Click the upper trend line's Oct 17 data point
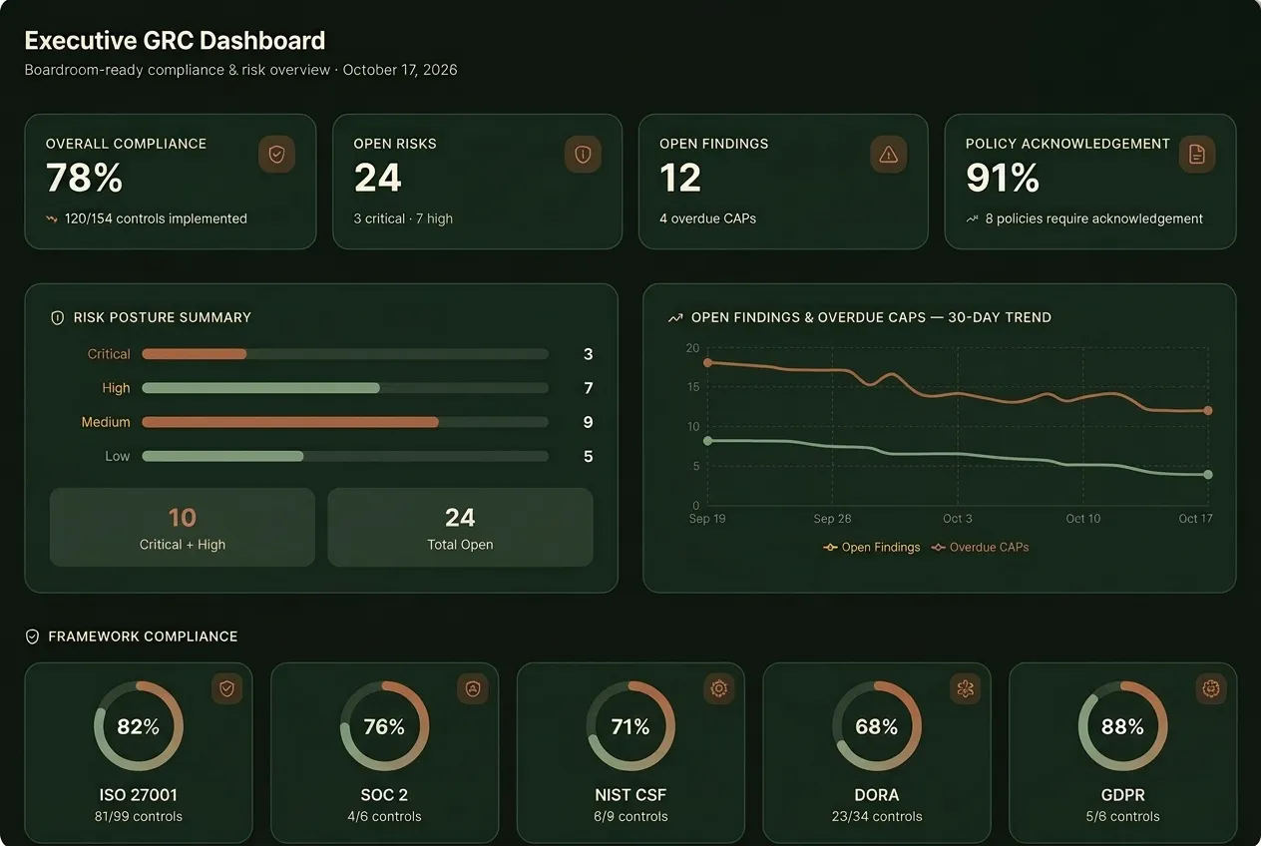 [1208, 410]
